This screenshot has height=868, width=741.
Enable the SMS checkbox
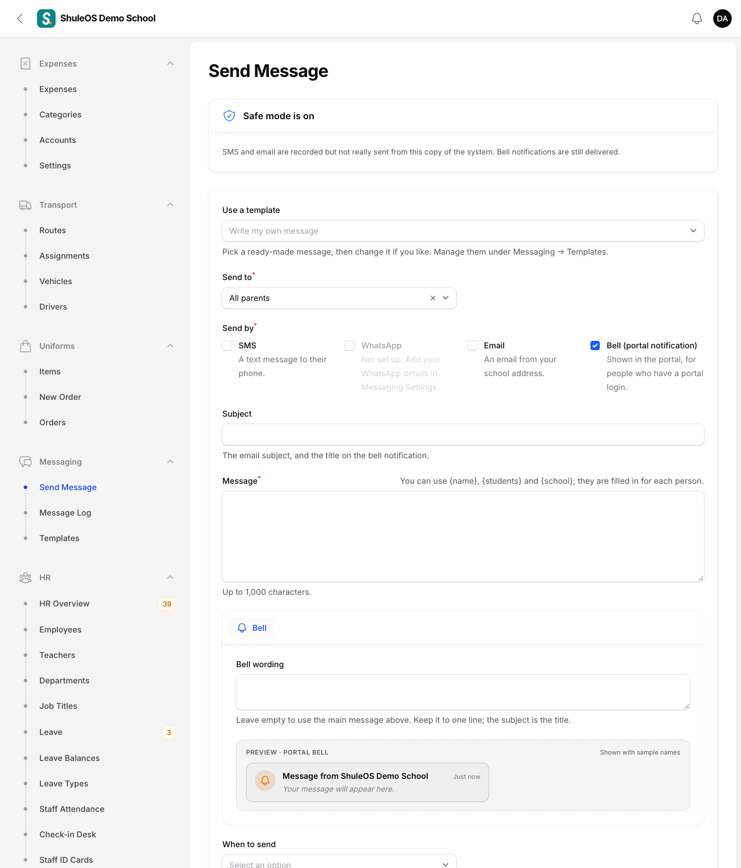point(228,345)
